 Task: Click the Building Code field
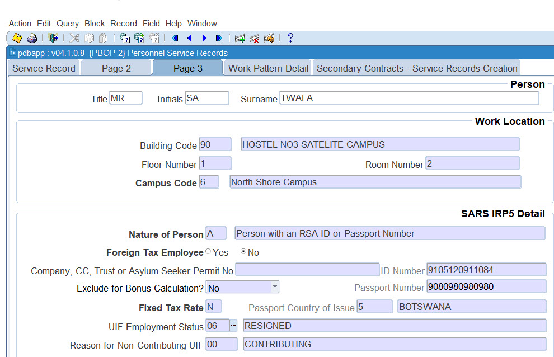tap(215, 145)
